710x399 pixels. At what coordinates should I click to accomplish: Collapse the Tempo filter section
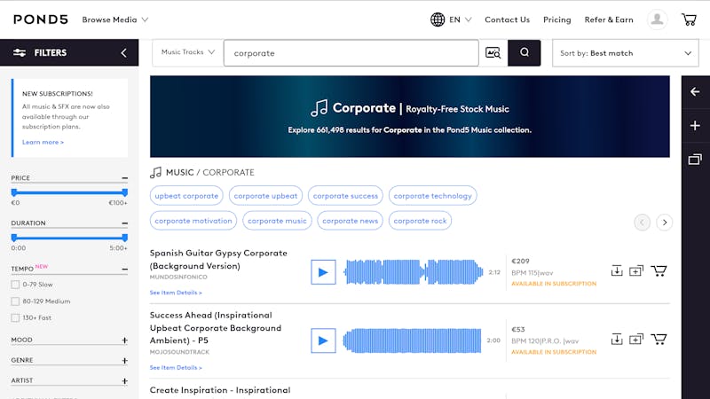point(124,270)
